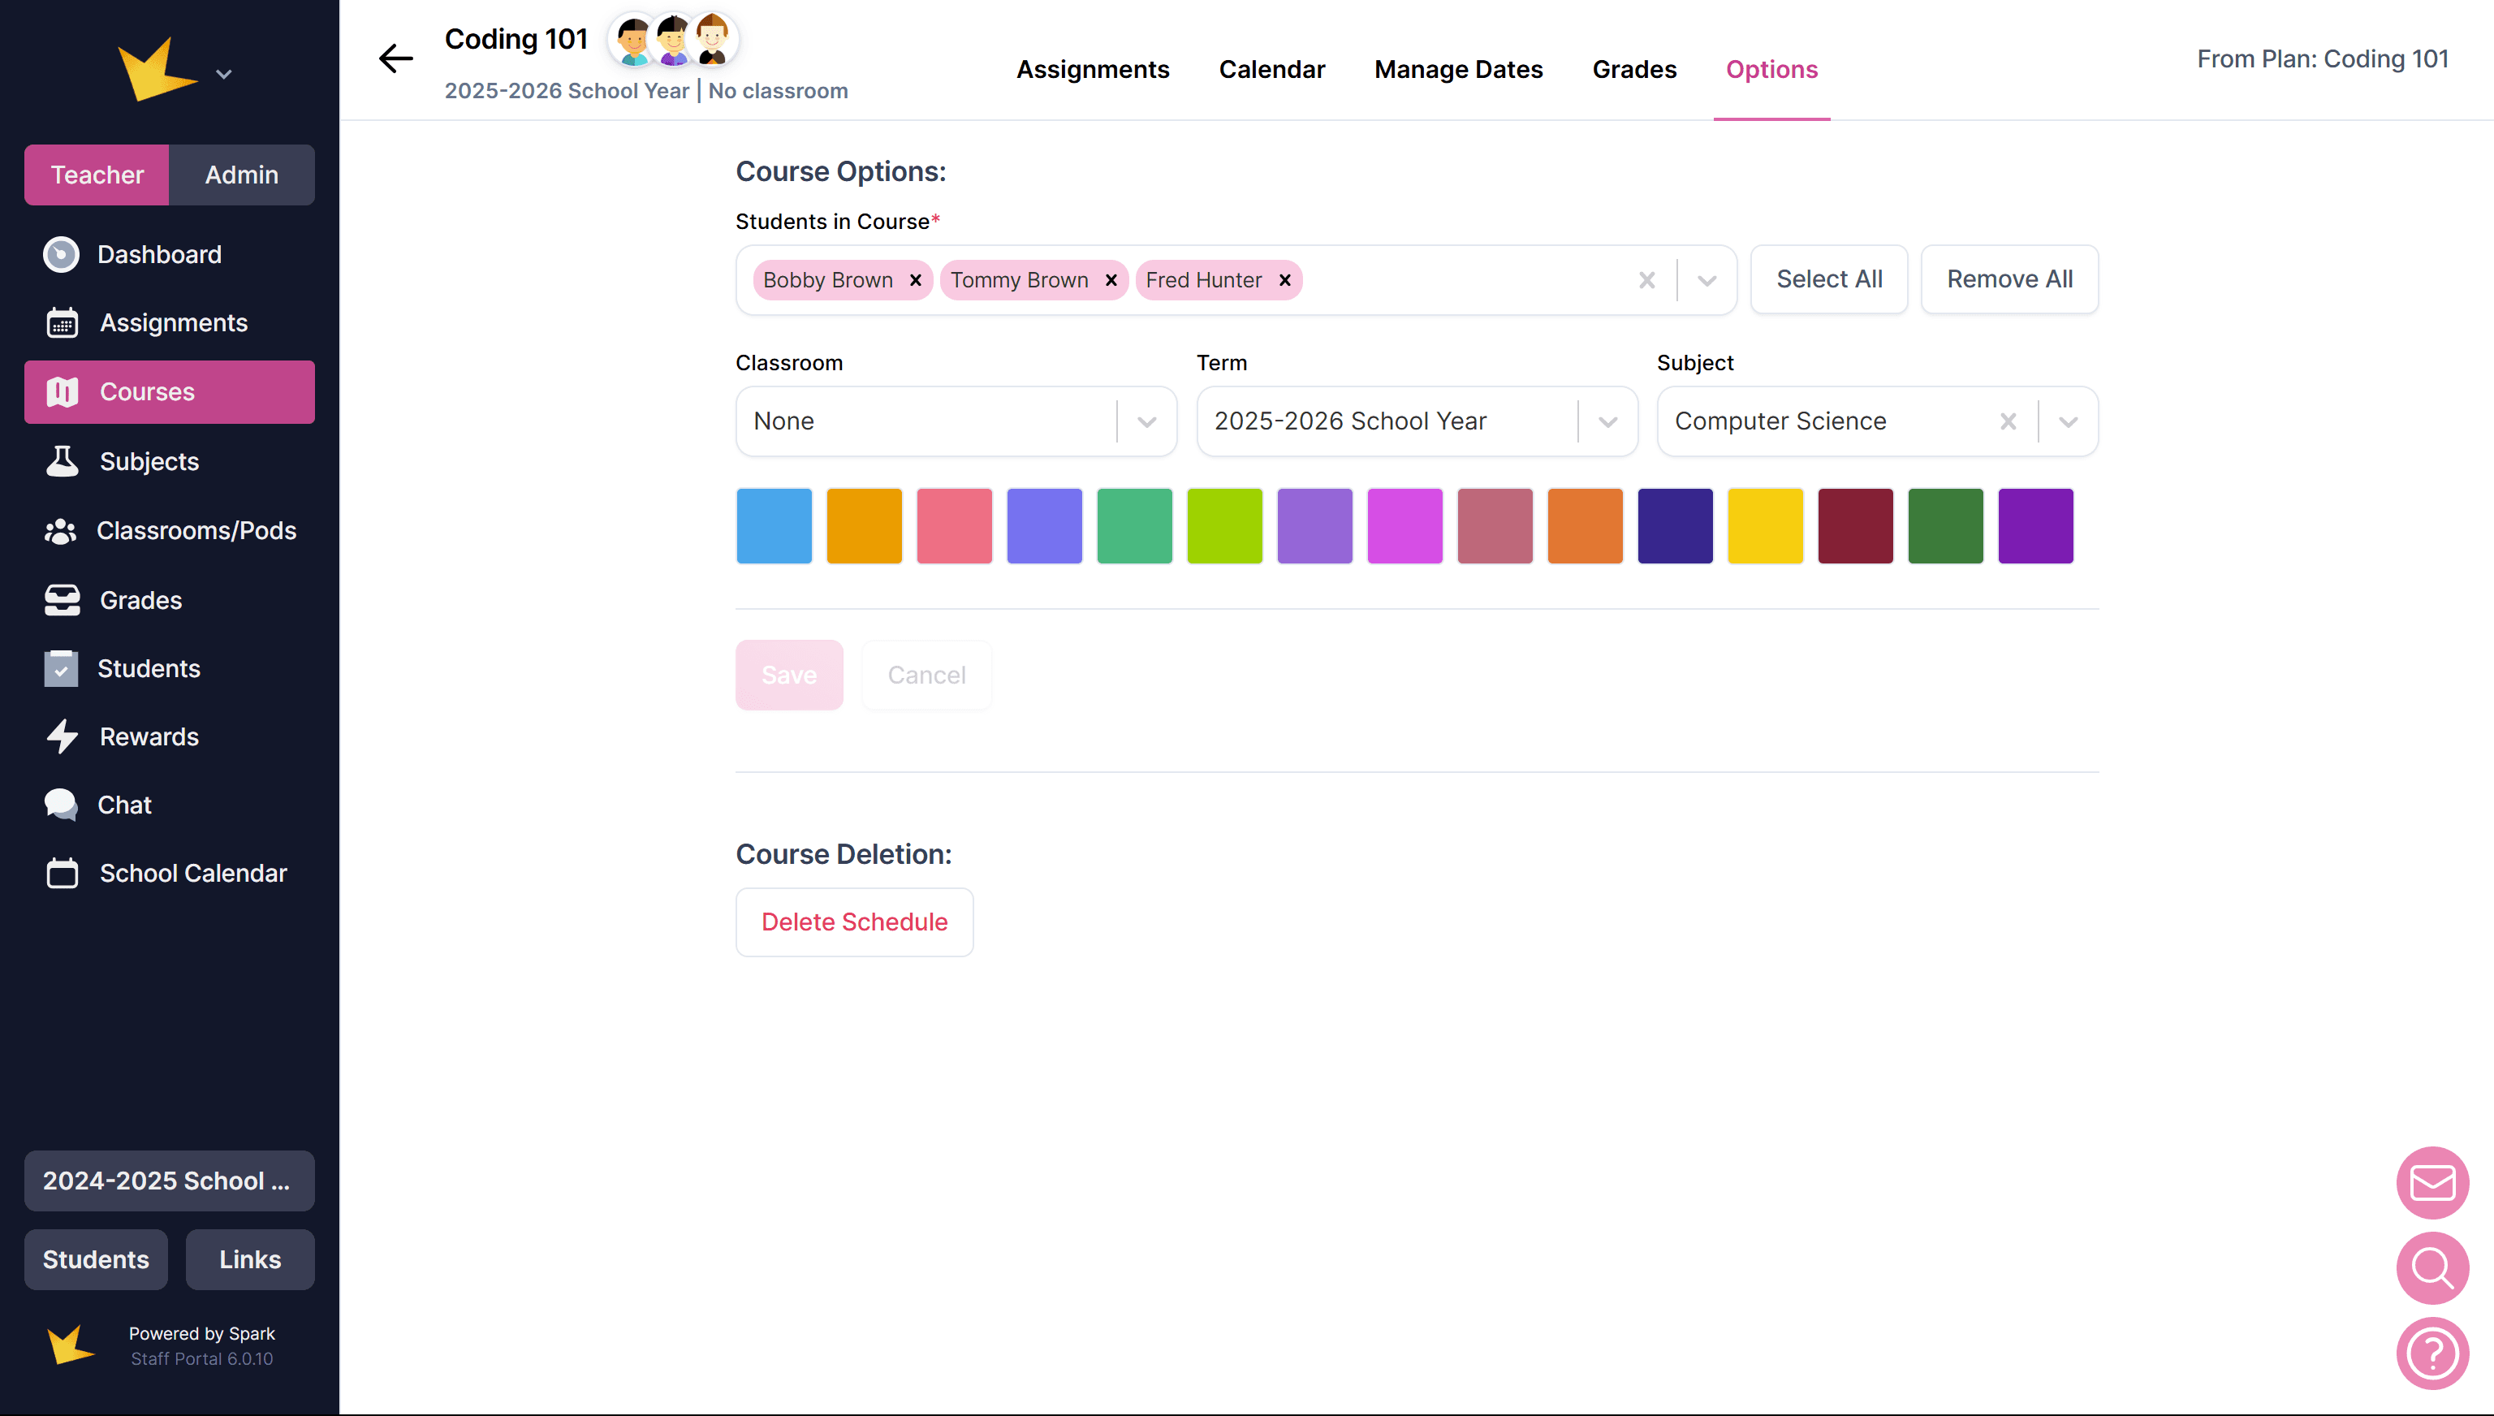Viewport: 2494px width, 1416px height.
Task: Open the Students in Course dropdown arrow
Action: click(x=1707, y=281)
